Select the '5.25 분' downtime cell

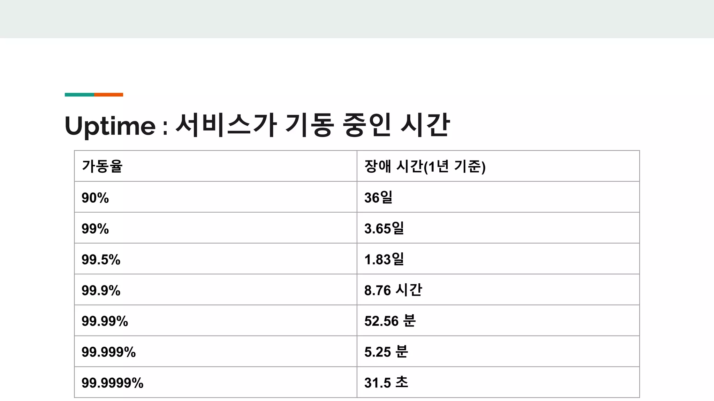[x=498, y=351]
